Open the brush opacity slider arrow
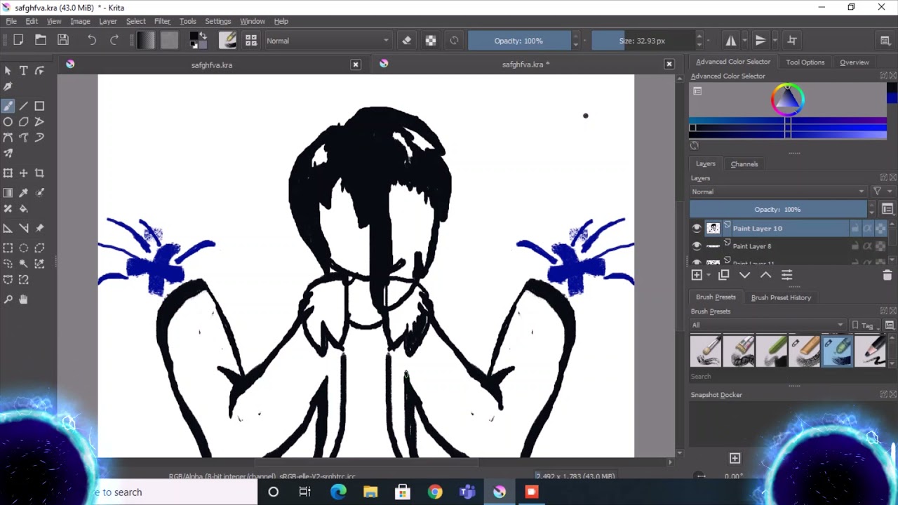The height and width of the screenshot is (505, 898). coord(575,41)
